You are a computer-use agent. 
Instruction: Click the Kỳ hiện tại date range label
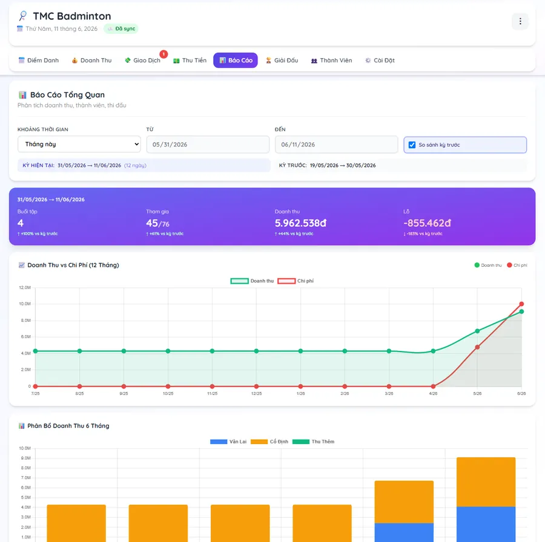point(84,165)
